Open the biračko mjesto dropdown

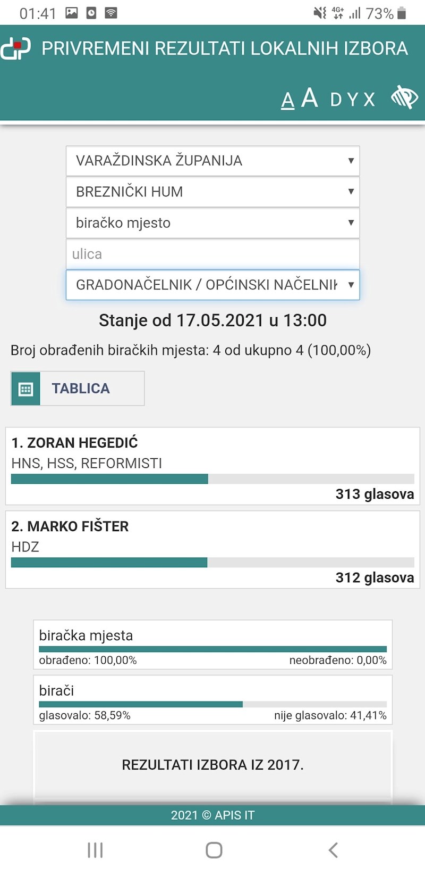(x=212, y=223)
